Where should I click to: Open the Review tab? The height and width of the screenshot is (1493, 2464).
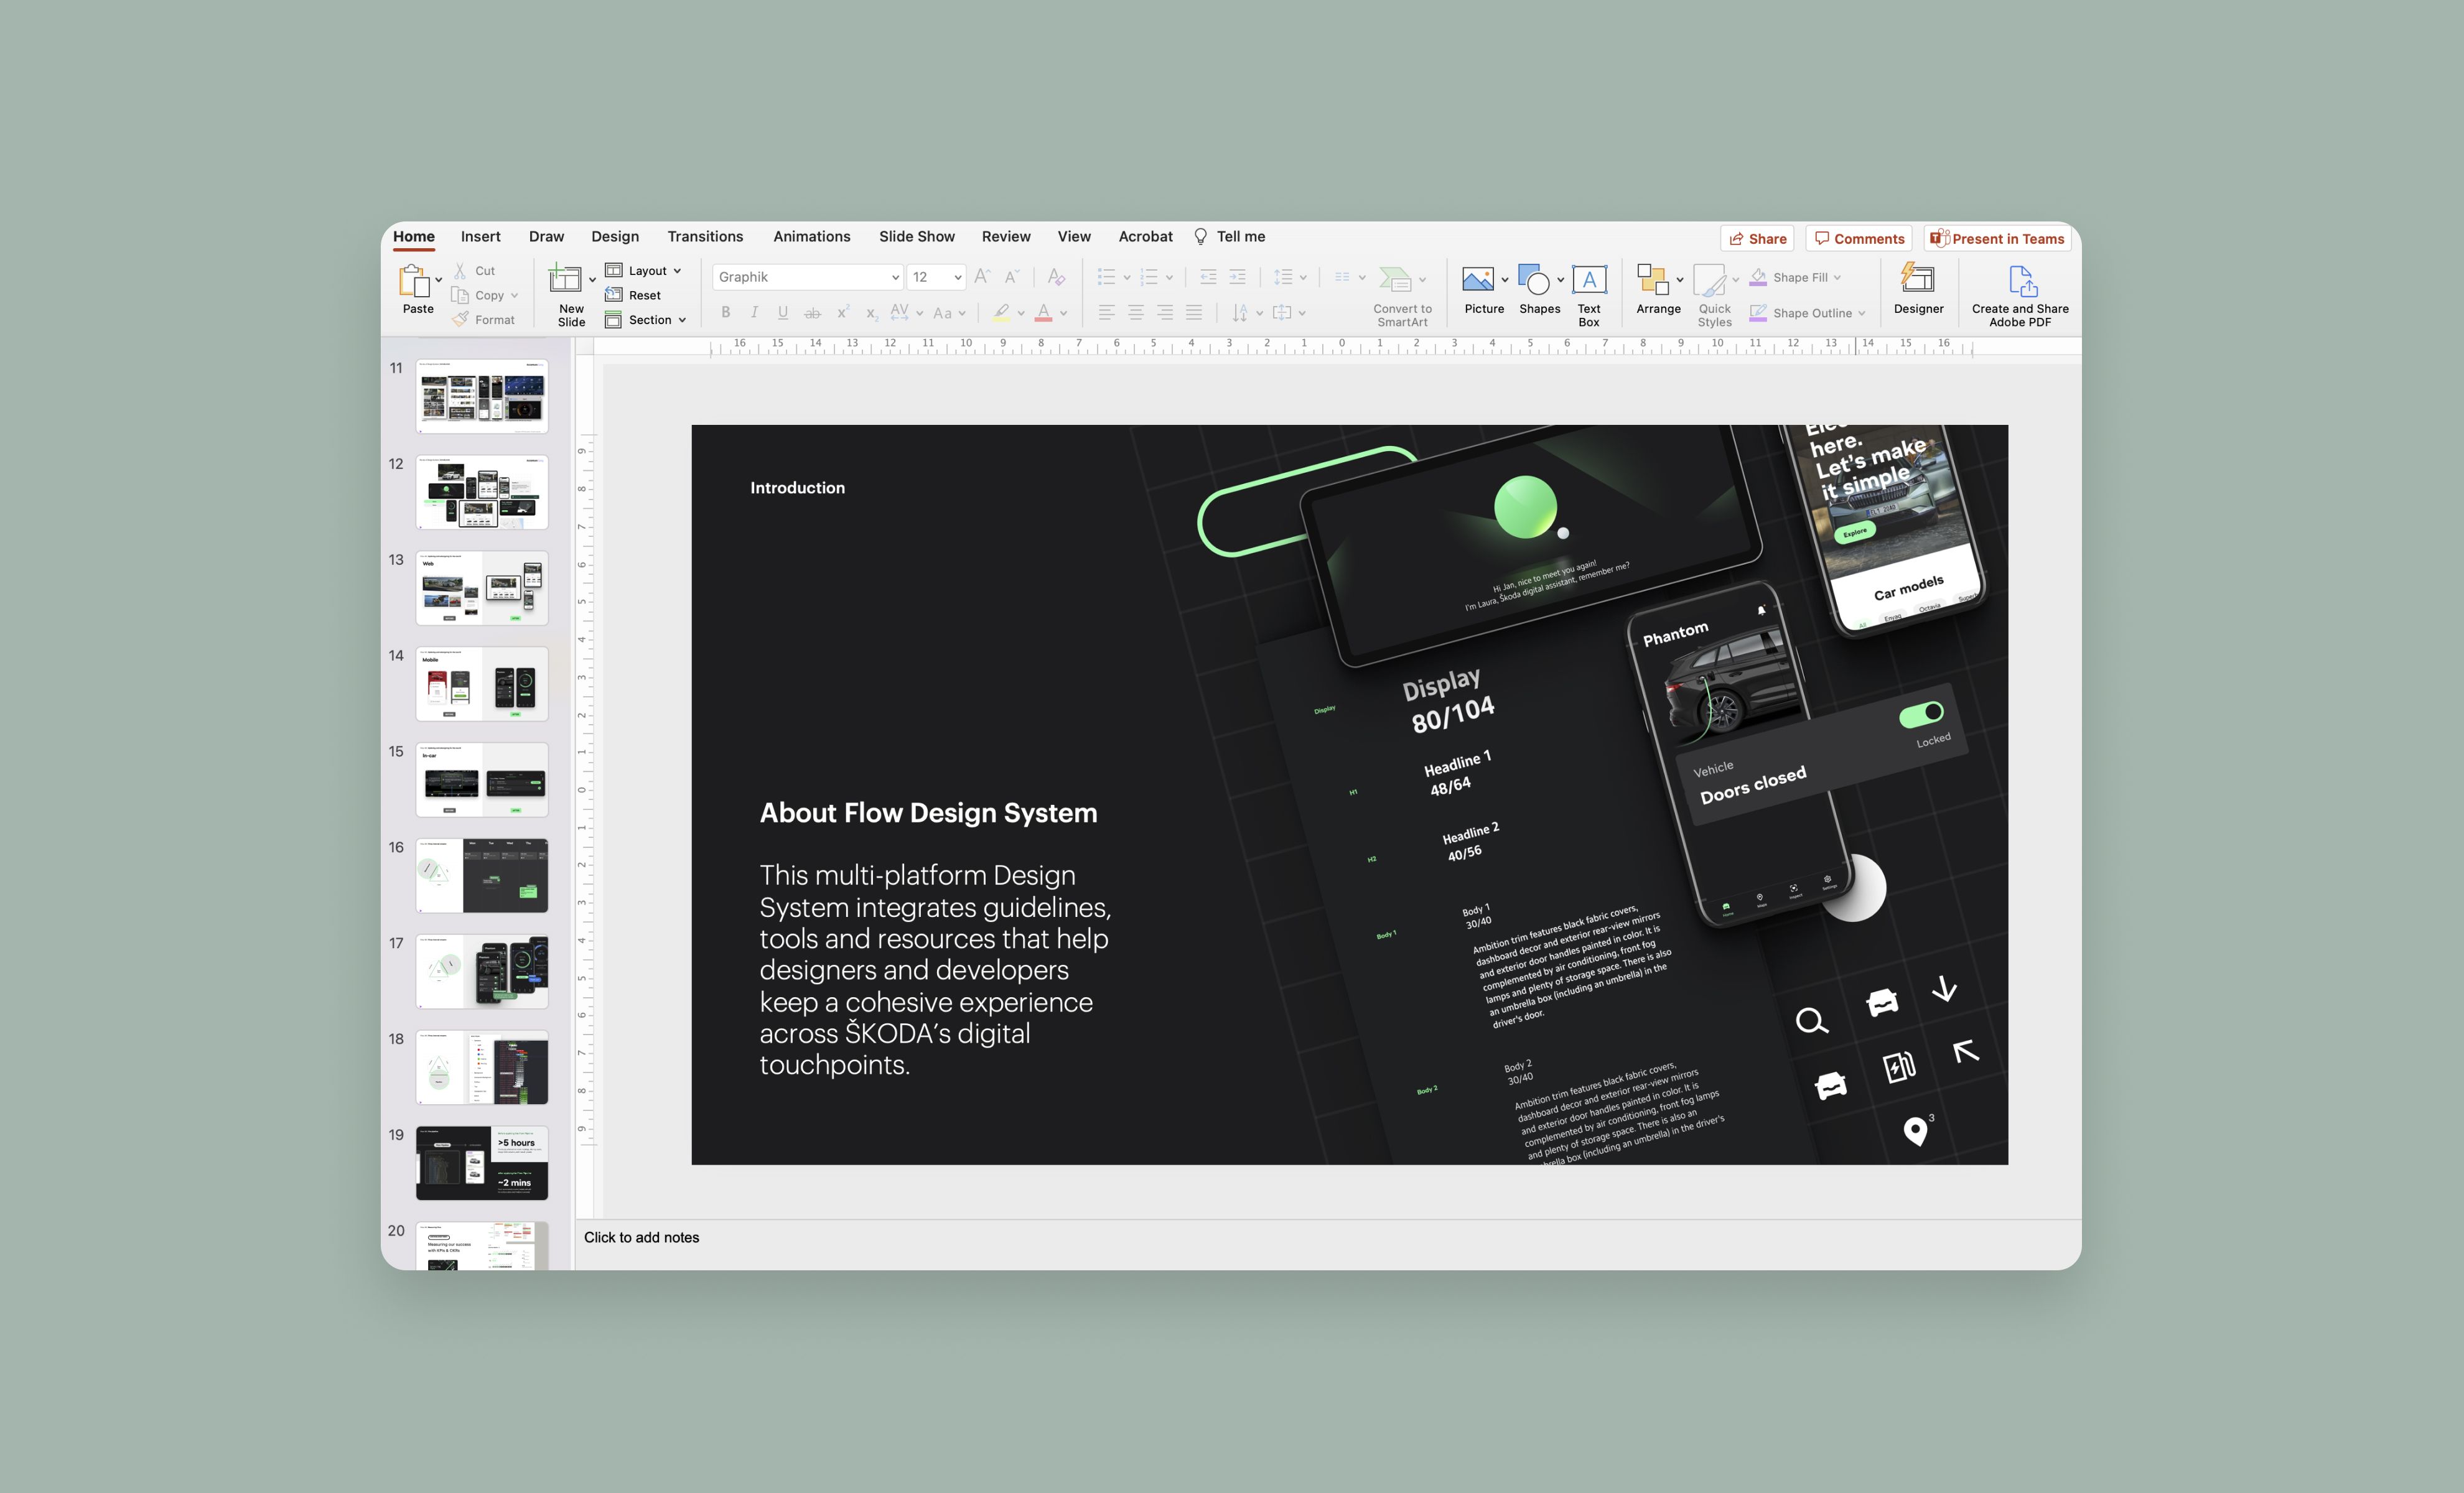pyautogui.click(x=1005, y=237)
